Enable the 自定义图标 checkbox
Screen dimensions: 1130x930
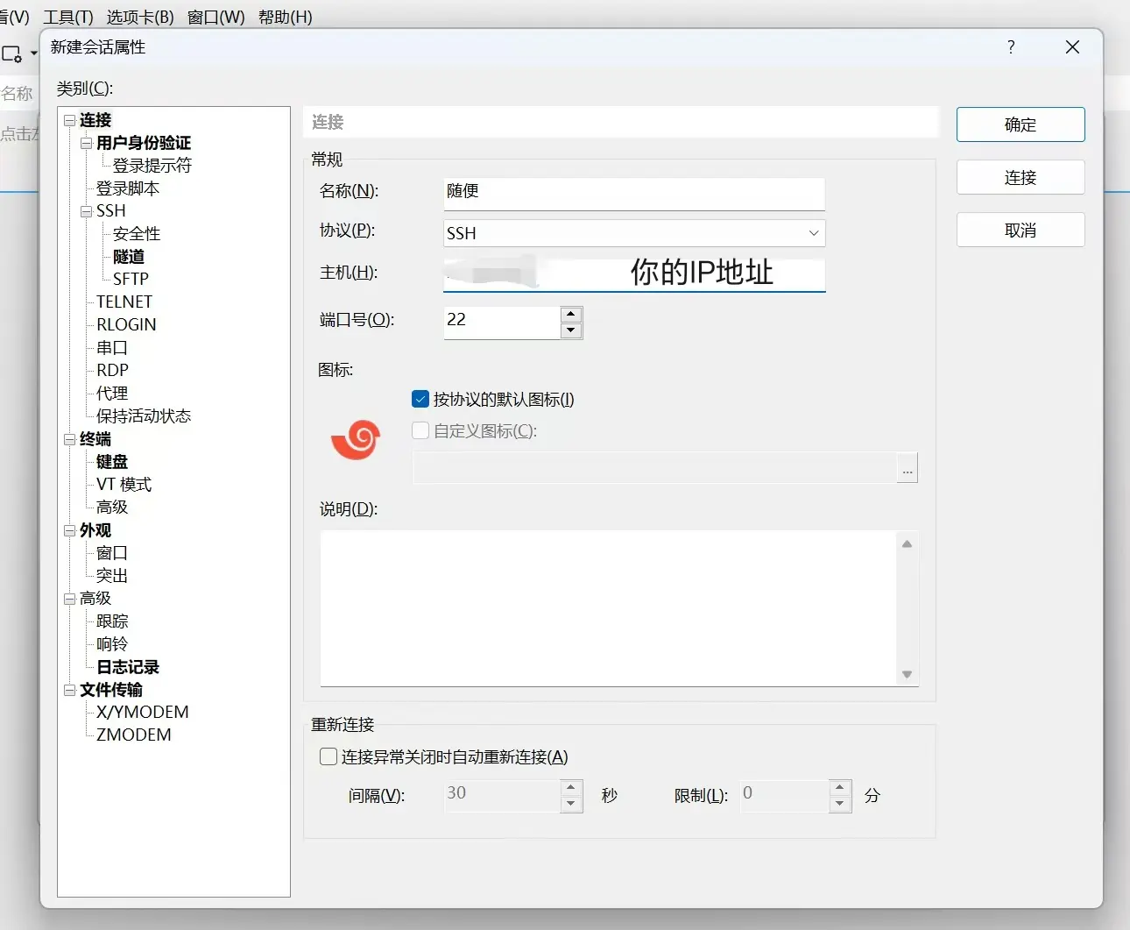pos(420,430)
